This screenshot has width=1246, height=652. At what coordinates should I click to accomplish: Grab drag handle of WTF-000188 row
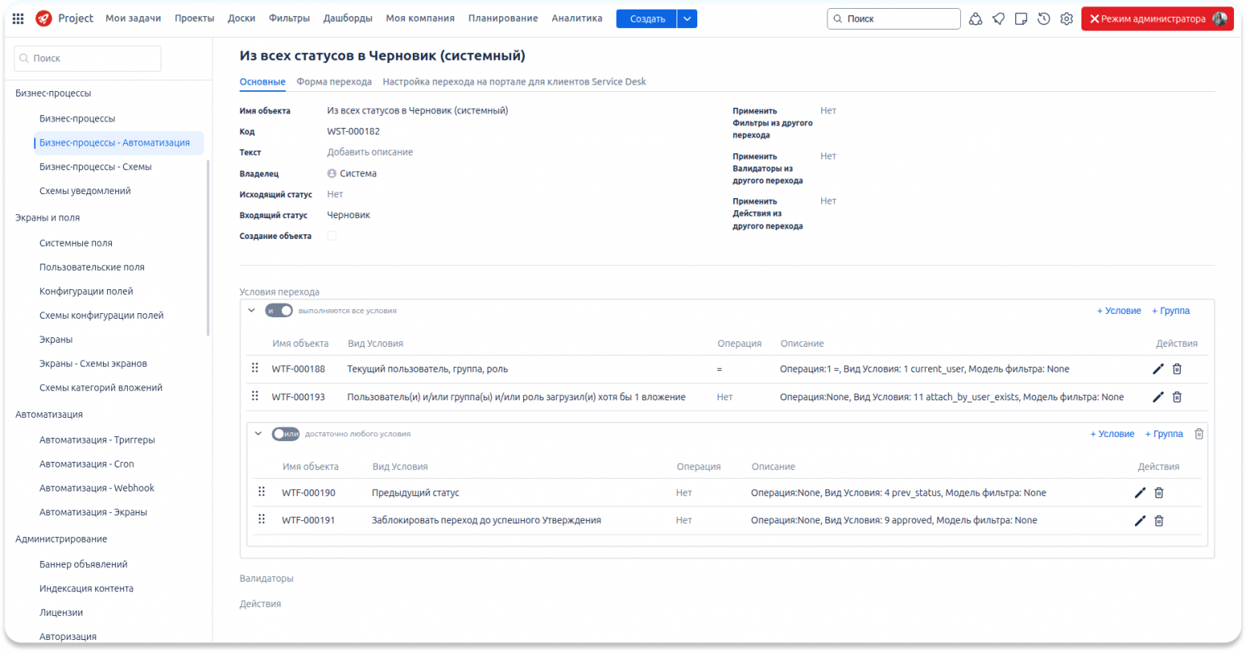255,368
